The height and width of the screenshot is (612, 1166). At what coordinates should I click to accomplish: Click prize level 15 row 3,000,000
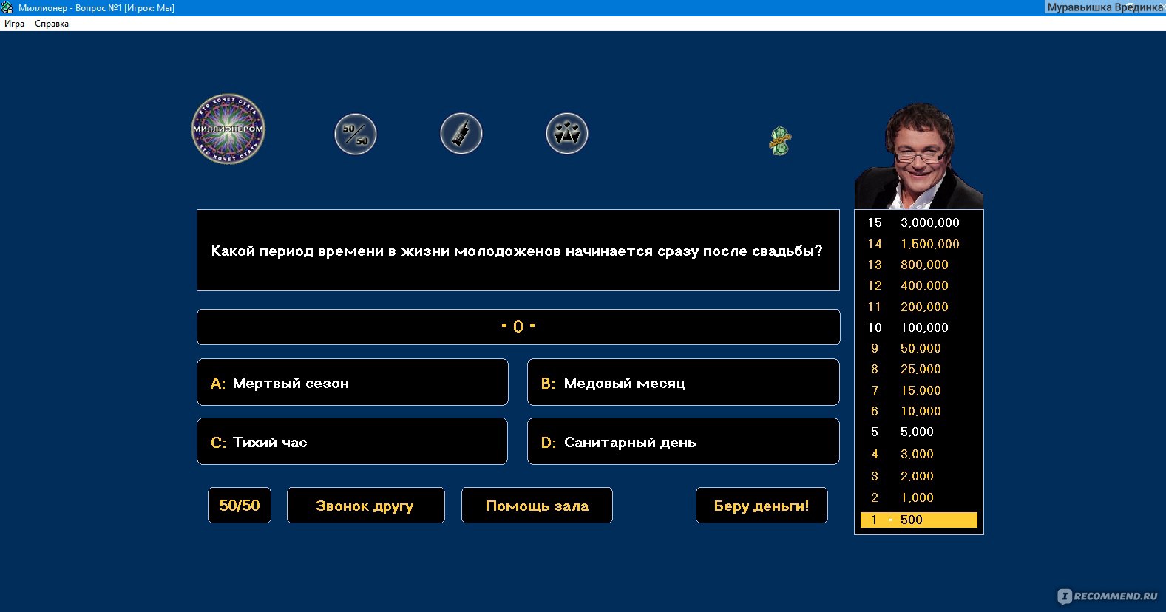click(x=918, y=222)
